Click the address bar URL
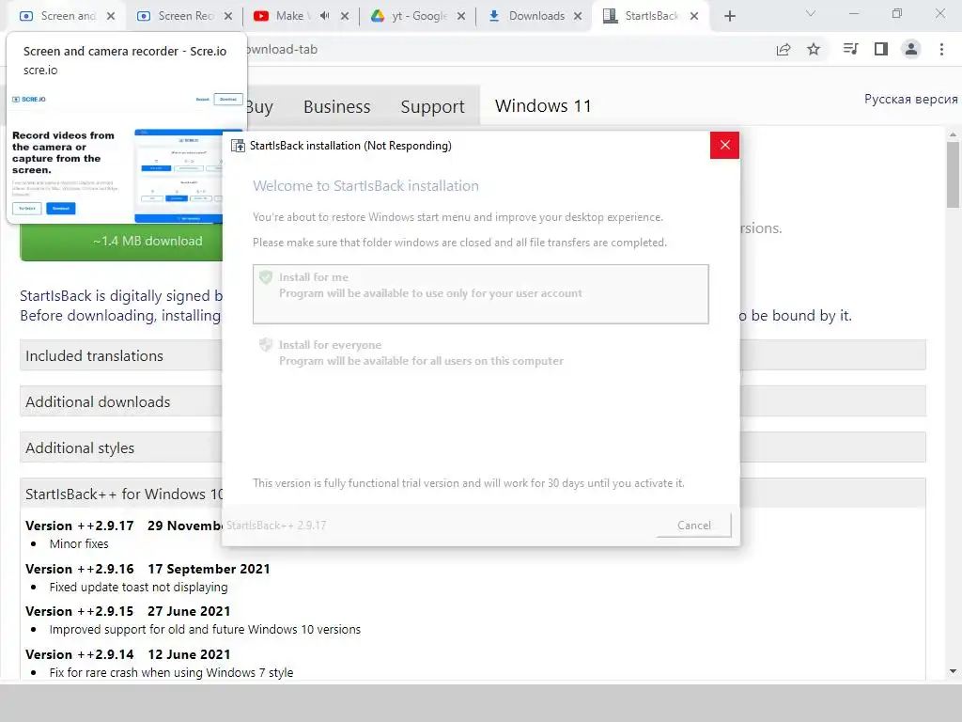Image resolution: width=962 pixels, height=722 pixels. point(282,49)
